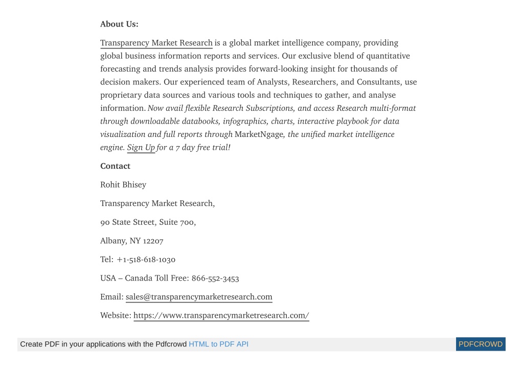Click the Albany, NY 12207 line
Screen dimensions: 523x370
pyautogui.click(x=132, y=241)
